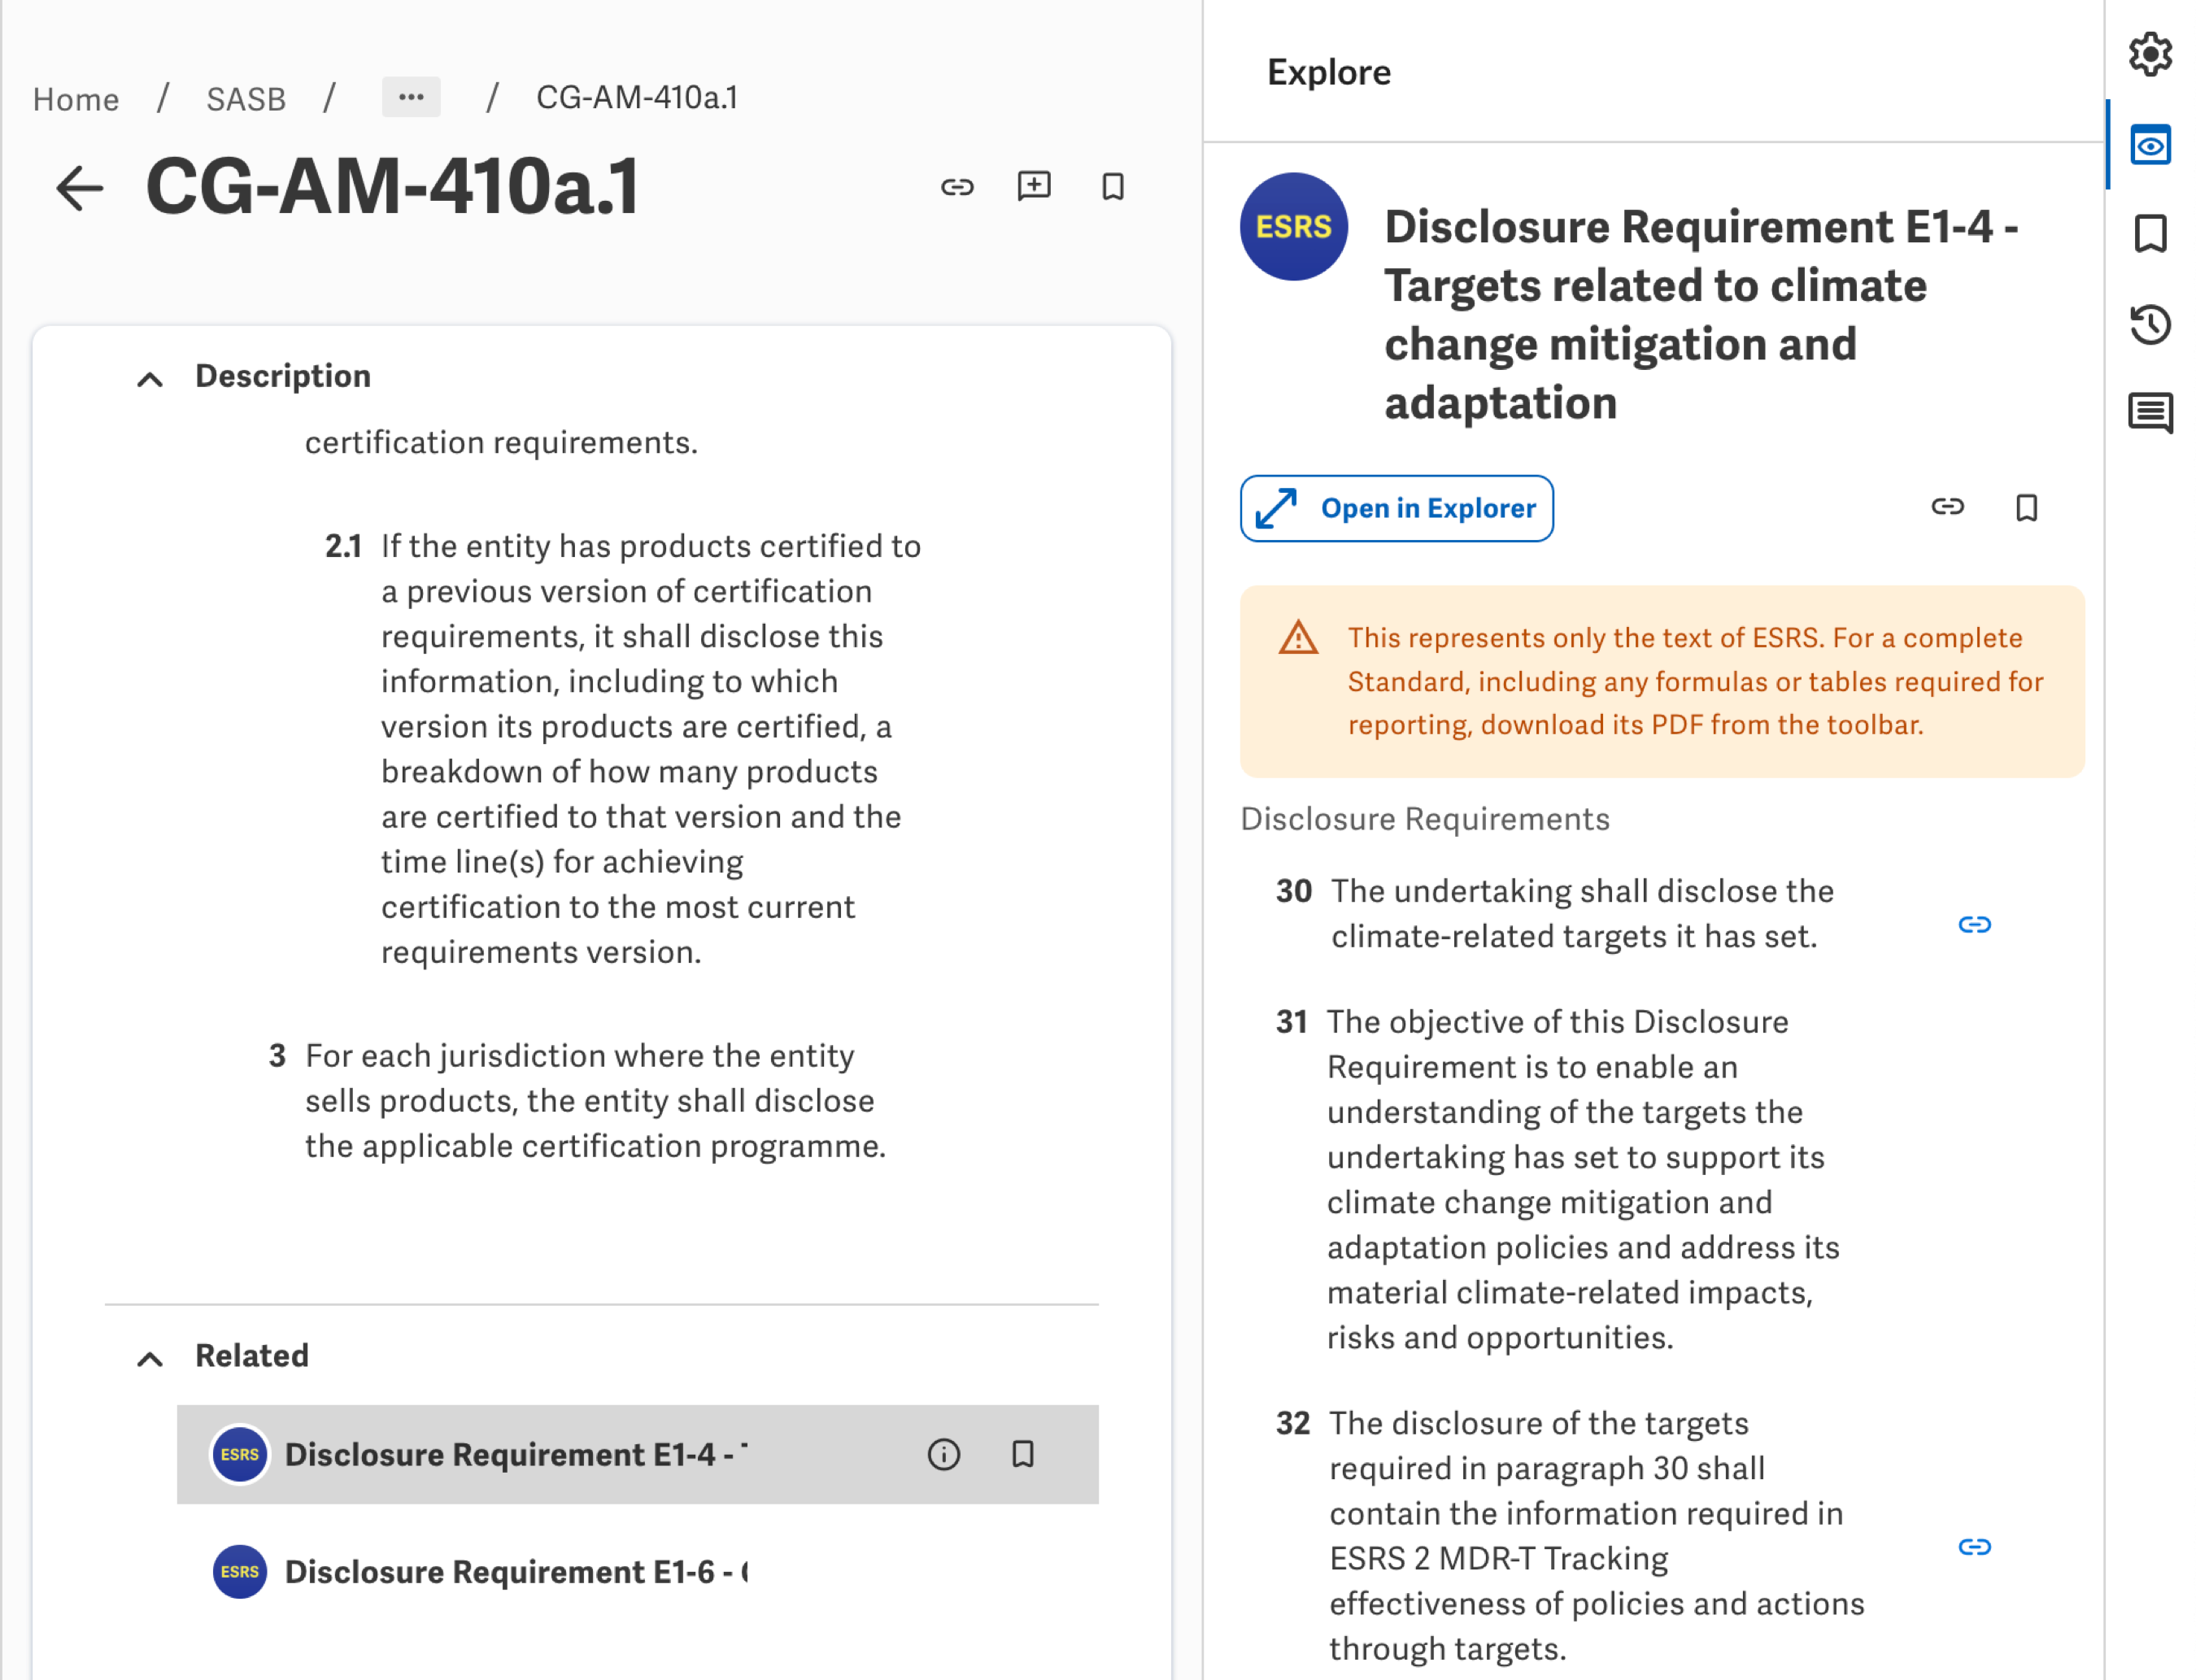2196x1680 pixels.
Task: Click Open in Explorer button
Action: click(1396, 508)
